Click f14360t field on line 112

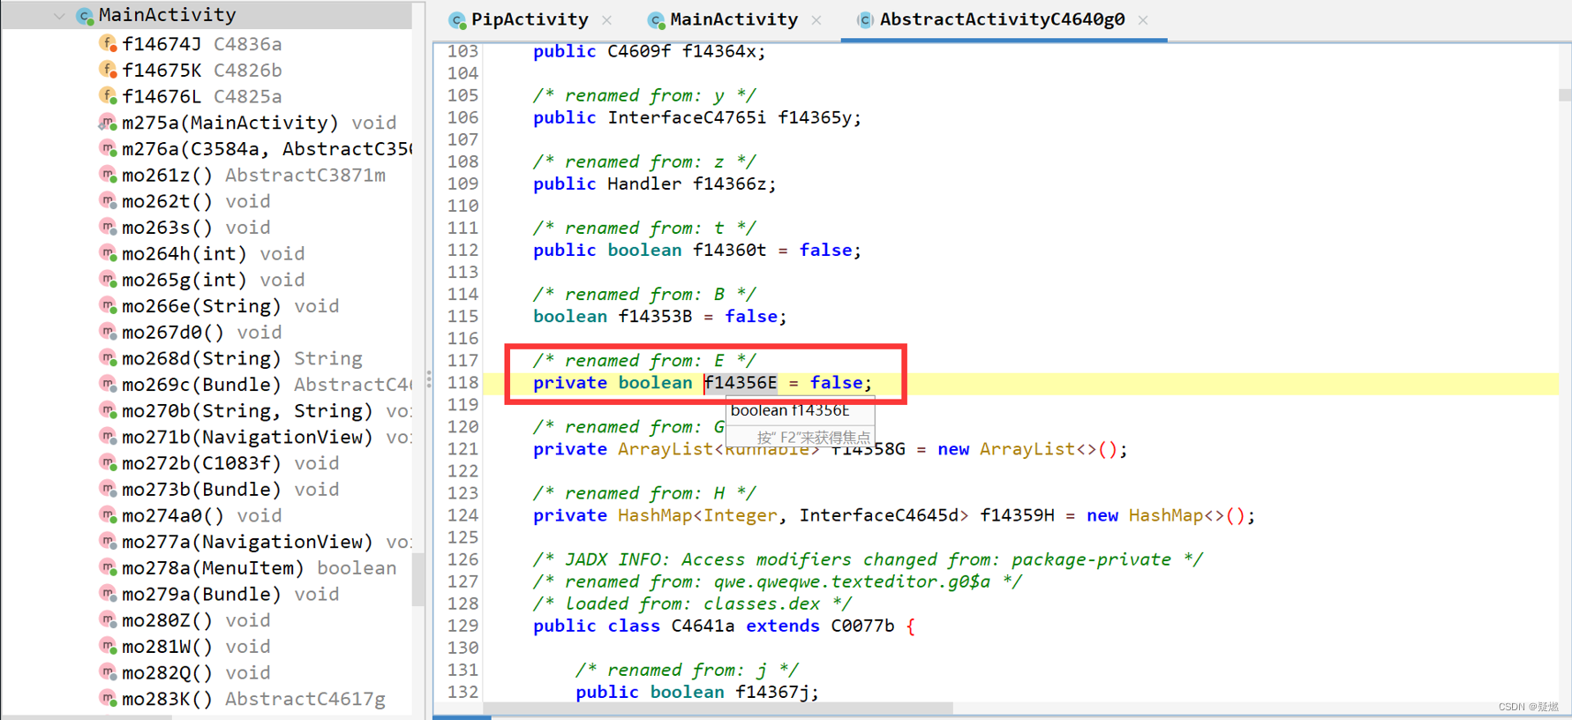click(730, 250)
